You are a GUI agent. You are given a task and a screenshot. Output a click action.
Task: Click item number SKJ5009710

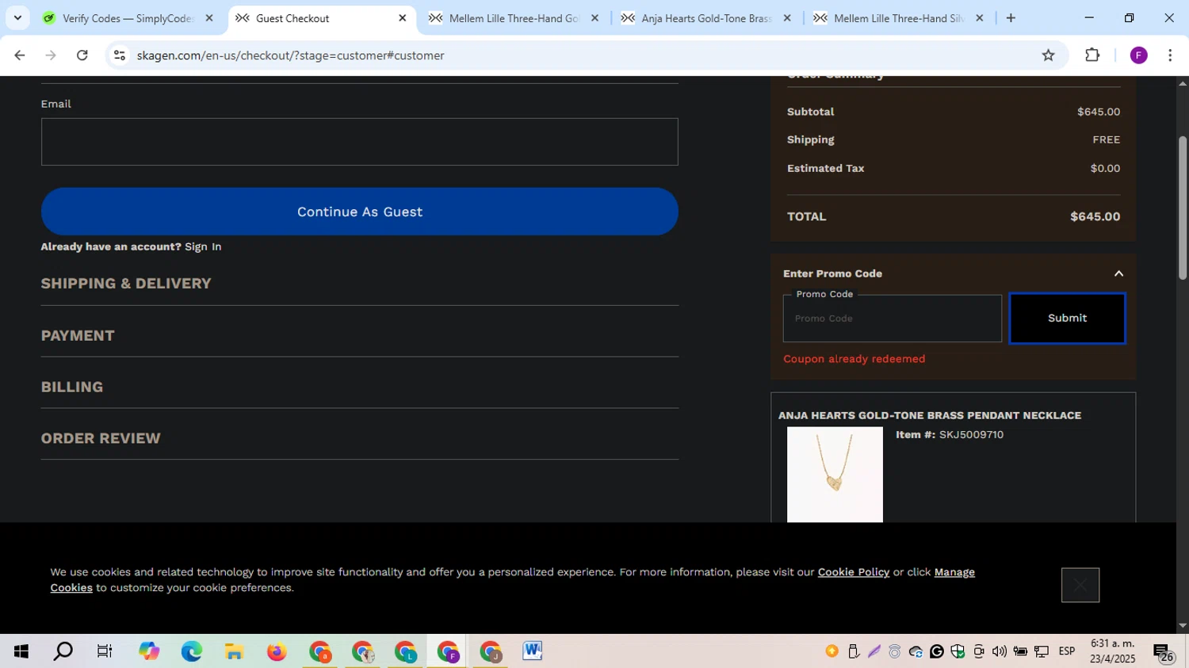click(x=971, y=435)
